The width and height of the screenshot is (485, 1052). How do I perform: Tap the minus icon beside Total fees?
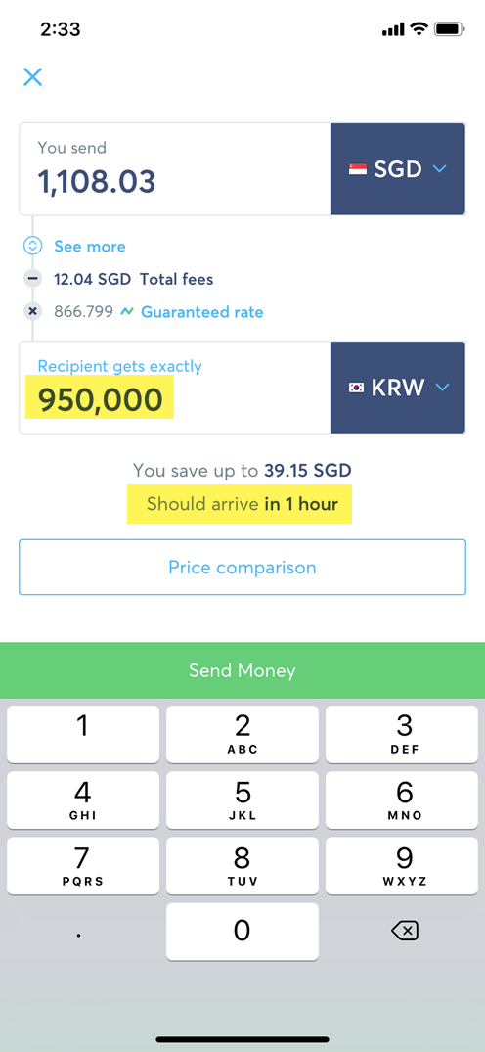[32, 279]
